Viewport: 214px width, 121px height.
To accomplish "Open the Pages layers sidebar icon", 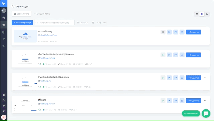I will click(4, 25).
